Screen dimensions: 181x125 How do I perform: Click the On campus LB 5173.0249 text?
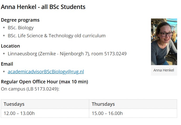[30, 89]
